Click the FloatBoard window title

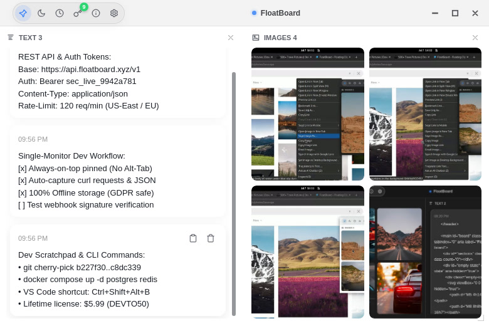tap(280, 13)
